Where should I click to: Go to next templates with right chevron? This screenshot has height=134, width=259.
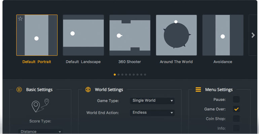coord(253,35)
